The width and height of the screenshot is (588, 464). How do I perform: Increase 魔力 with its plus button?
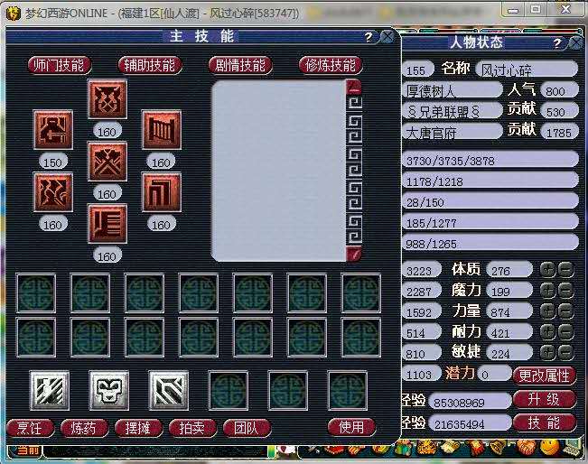click(x=548, y=291)
